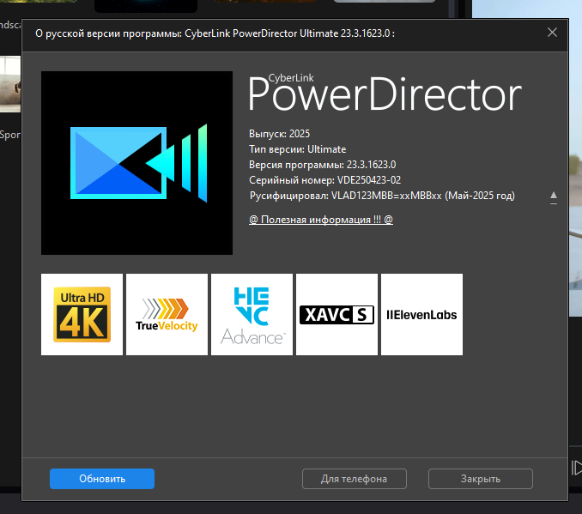Open the Полезная информация link

[321, 220]
